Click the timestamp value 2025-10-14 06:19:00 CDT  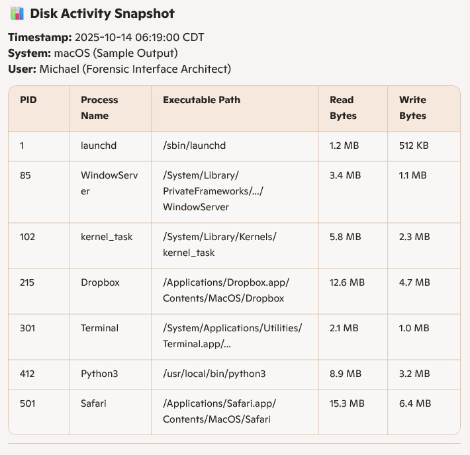pyautogui.click(x=139, y=38)
